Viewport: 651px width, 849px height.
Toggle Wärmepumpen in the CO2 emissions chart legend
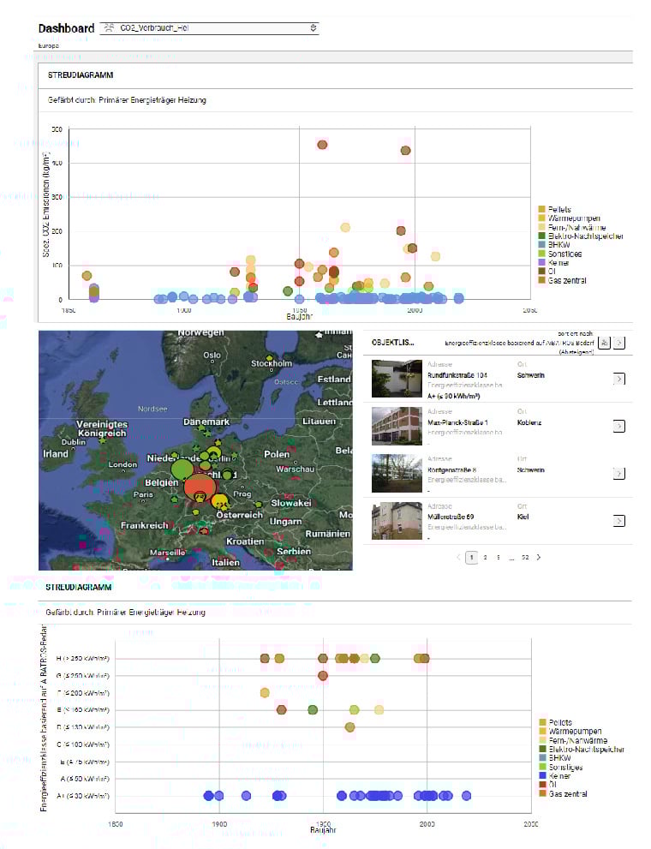(x=569, y=218)
